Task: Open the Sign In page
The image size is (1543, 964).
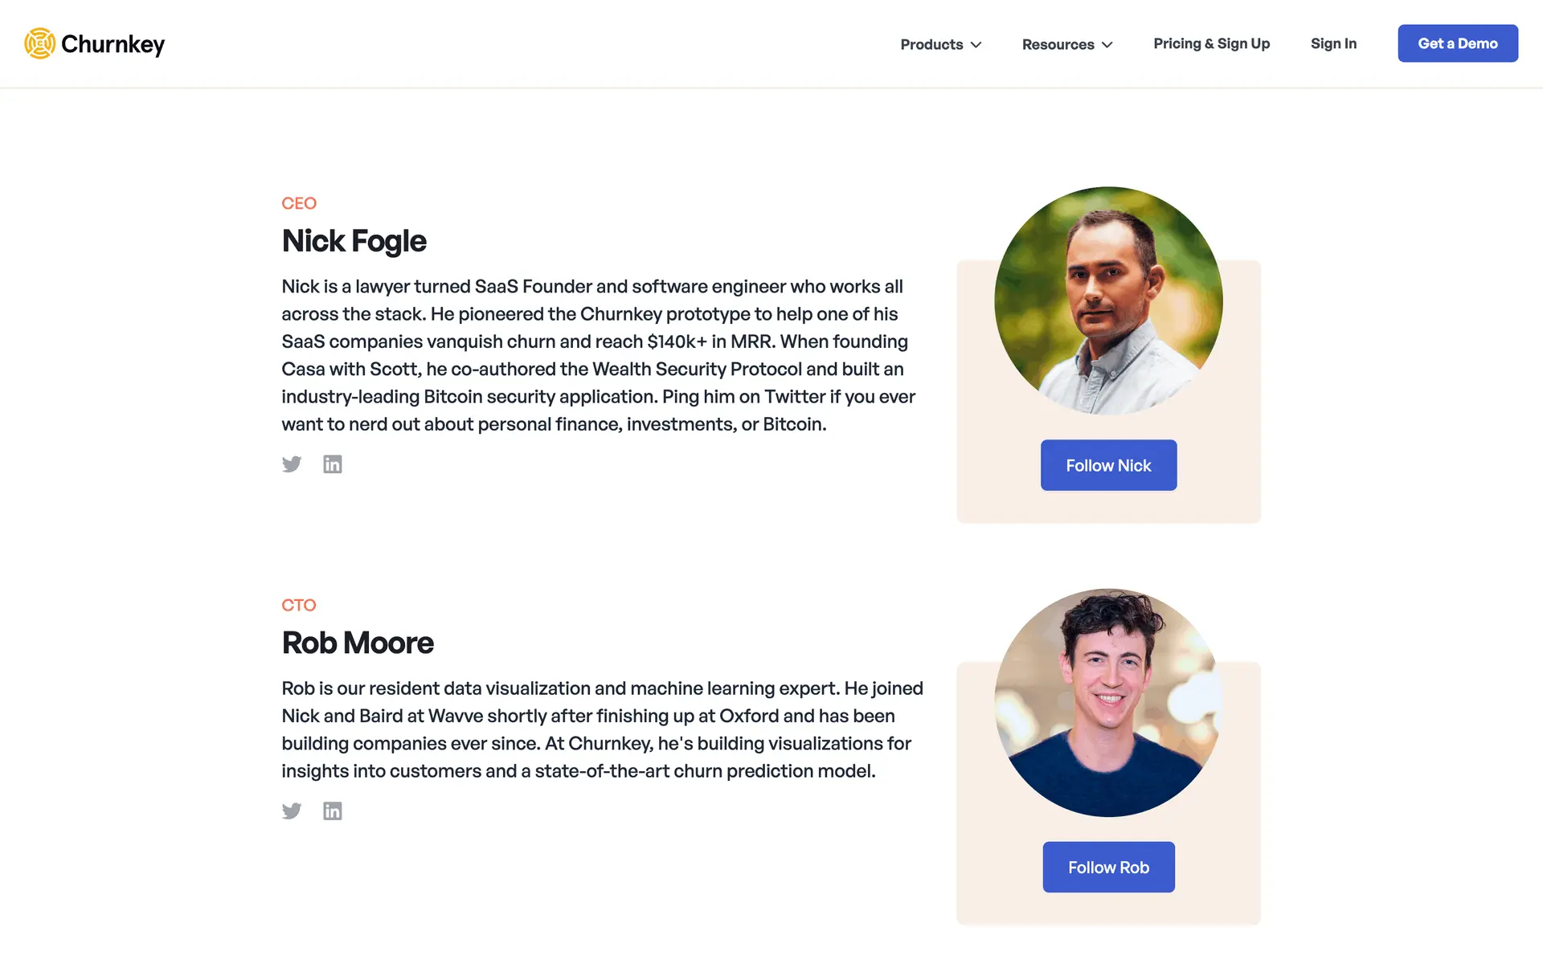Action: tap(1333, 43)
